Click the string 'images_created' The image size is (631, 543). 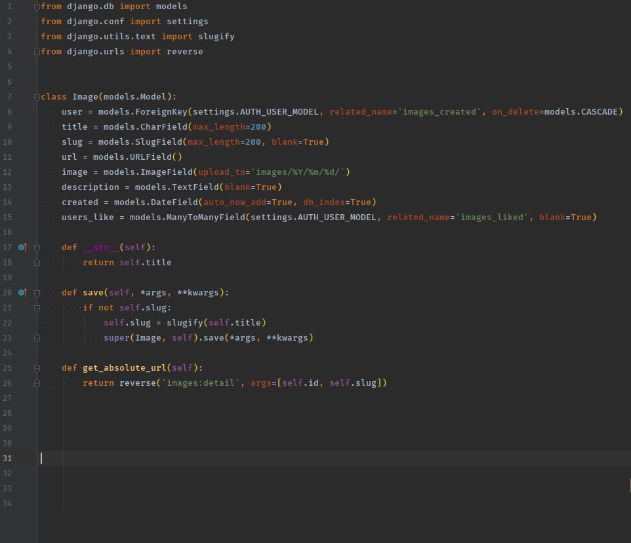pyautogui.click(x=439, y=112)
